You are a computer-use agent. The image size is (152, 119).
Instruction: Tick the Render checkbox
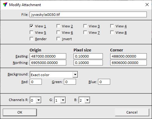pos(31,39)
